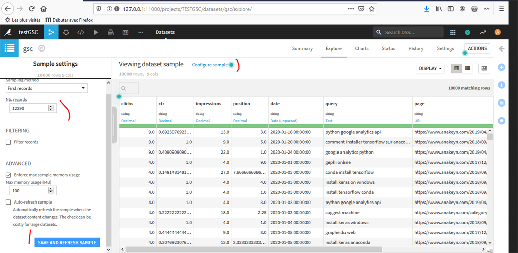Open the printer-shaped icon in top nav
Viewport: 518px width, 253px height.
[x=111, y=32]
